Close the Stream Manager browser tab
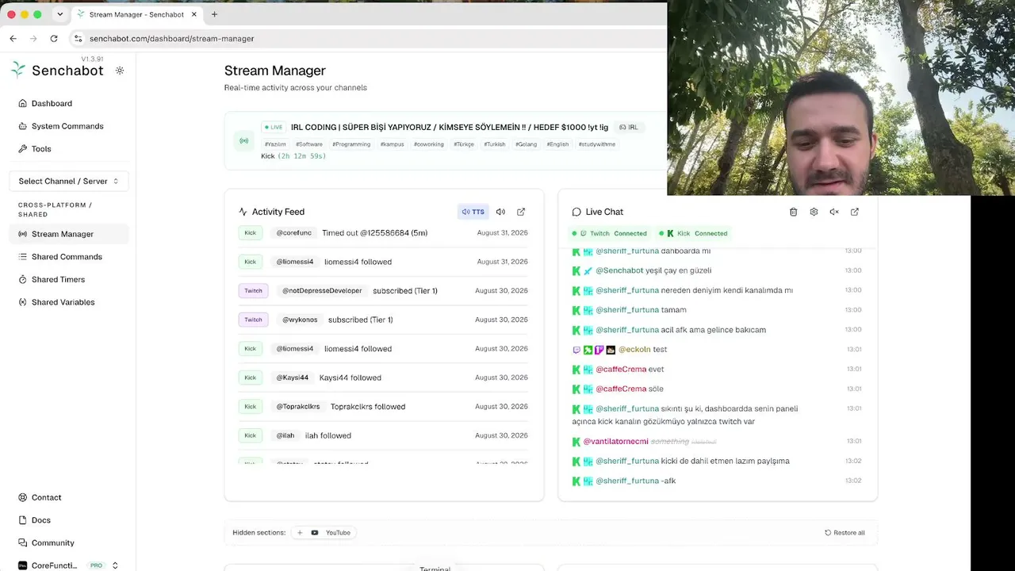This screenshot has height=571, width=1015. (193, 14)
